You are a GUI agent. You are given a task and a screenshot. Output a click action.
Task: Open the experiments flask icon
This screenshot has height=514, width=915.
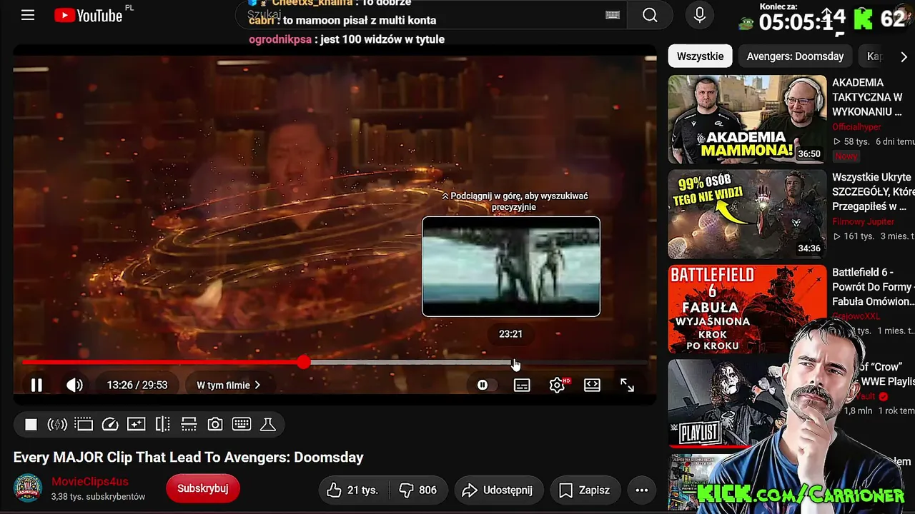[268, 425]
